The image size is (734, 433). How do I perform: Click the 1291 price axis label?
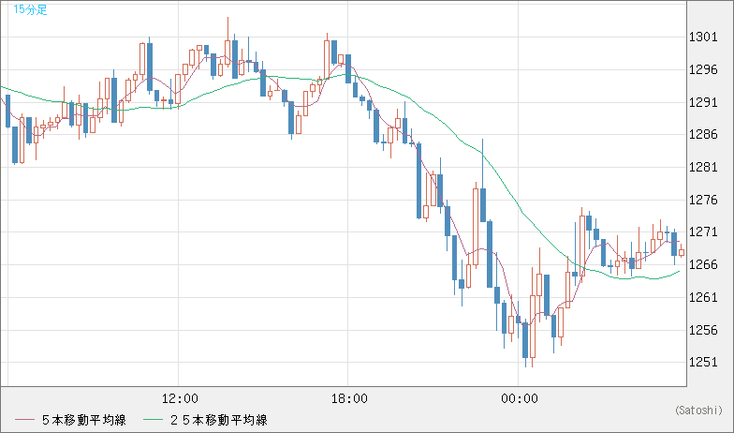point(703,102)
